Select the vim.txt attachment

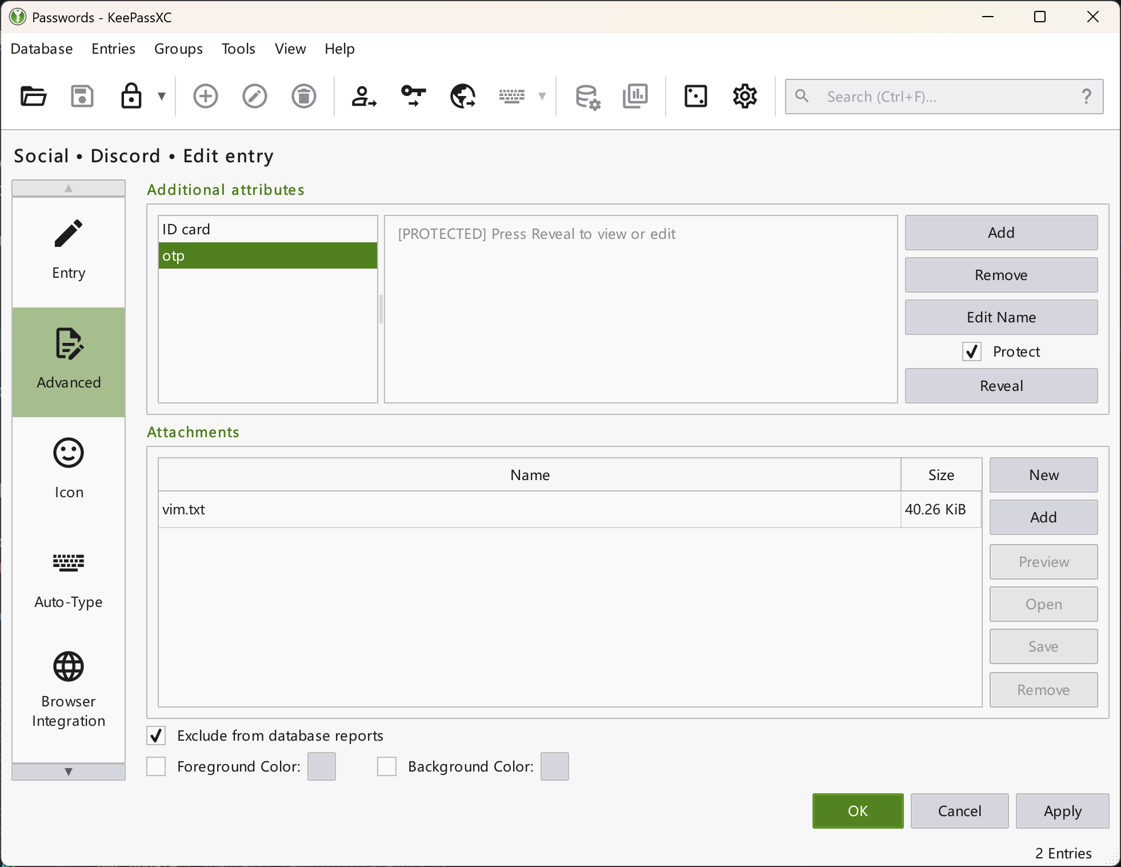pos(530,509)
